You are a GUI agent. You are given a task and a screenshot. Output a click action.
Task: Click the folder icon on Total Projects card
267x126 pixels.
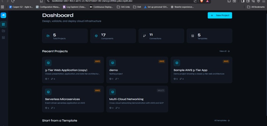[x=48, y=36]
